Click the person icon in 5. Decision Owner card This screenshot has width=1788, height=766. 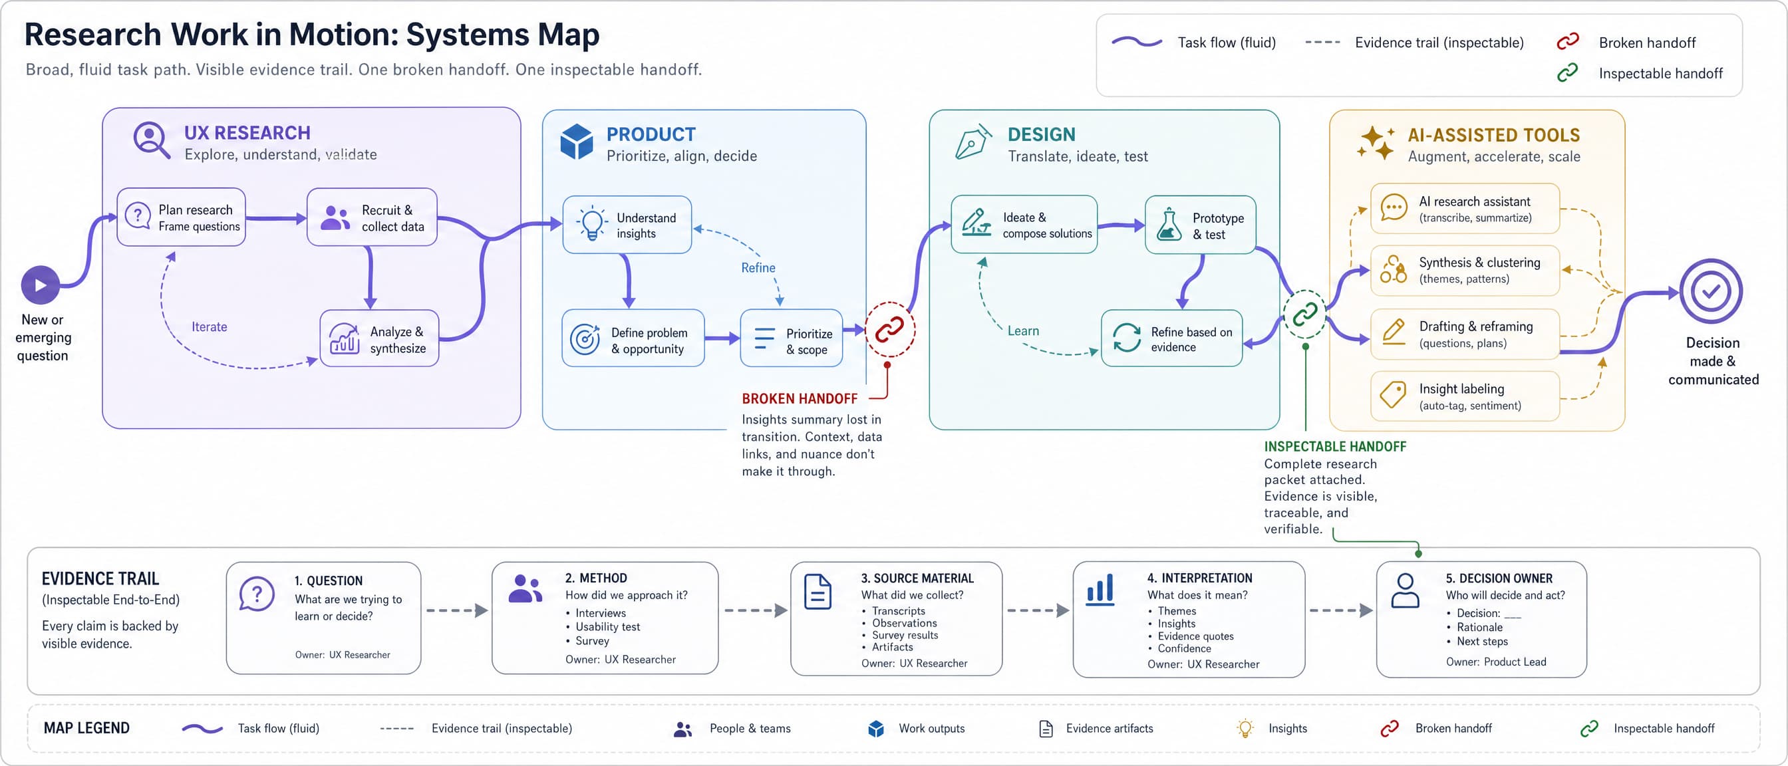[x=1405, y=591]
